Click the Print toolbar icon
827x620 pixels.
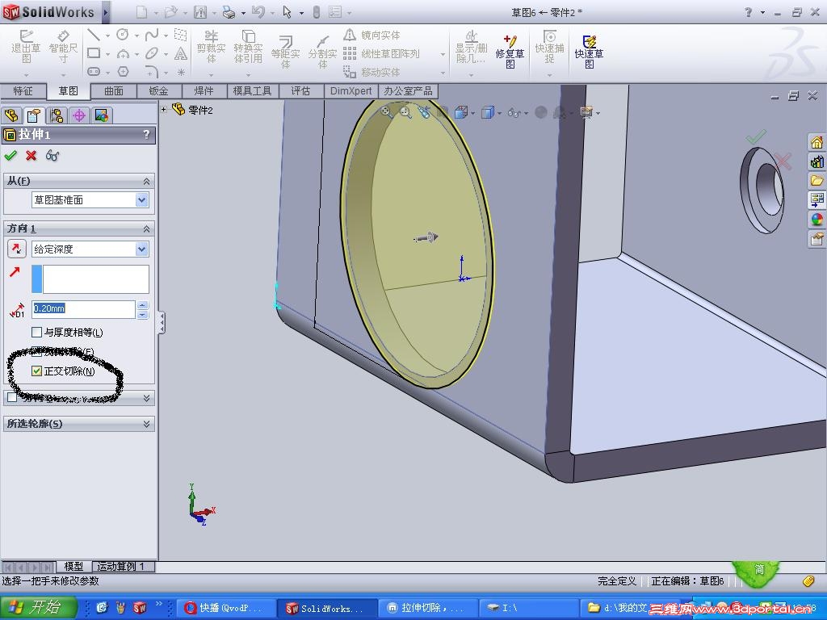click(x=229, y=12)
